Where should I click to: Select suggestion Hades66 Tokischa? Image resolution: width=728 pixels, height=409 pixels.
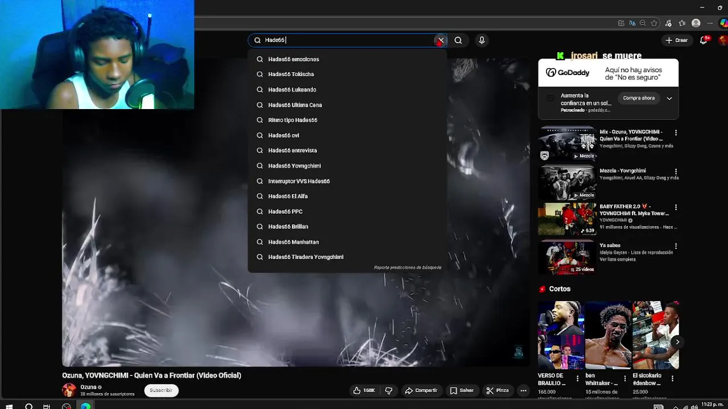[x=347, y=74]
